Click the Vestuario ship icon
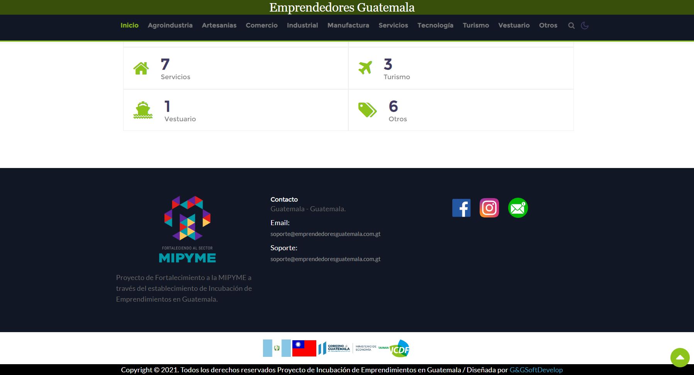Viewport: 694px width, 375px height. 143,110
